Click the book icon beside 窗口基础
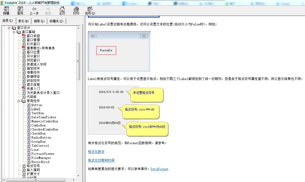The image size is (305, 182). tap(19, 32)
